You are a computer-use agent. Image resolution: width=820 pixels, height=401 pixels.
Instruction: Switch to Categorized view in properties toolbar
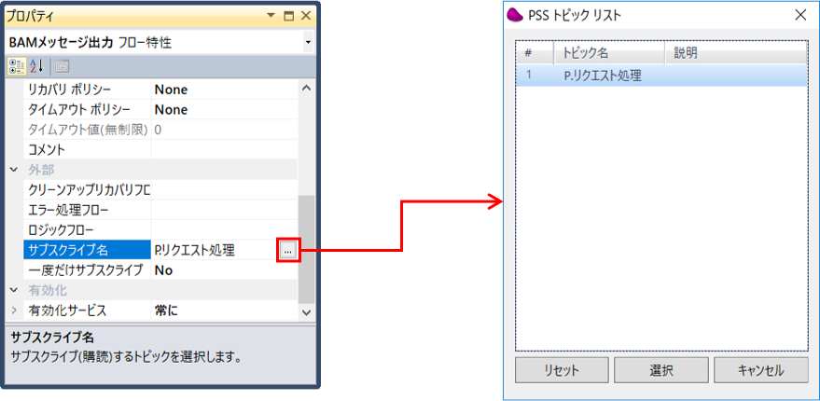(x=17, y=65)
